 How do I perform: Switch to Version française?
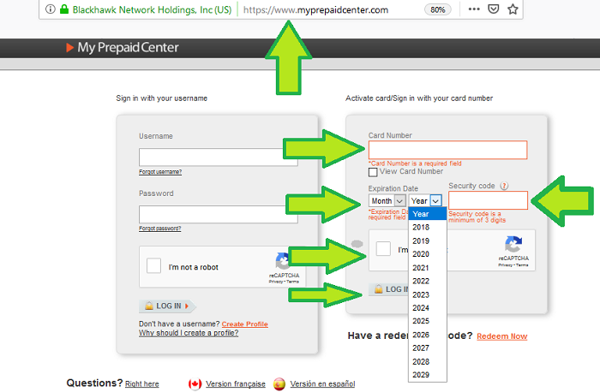[x=236, y=383]
